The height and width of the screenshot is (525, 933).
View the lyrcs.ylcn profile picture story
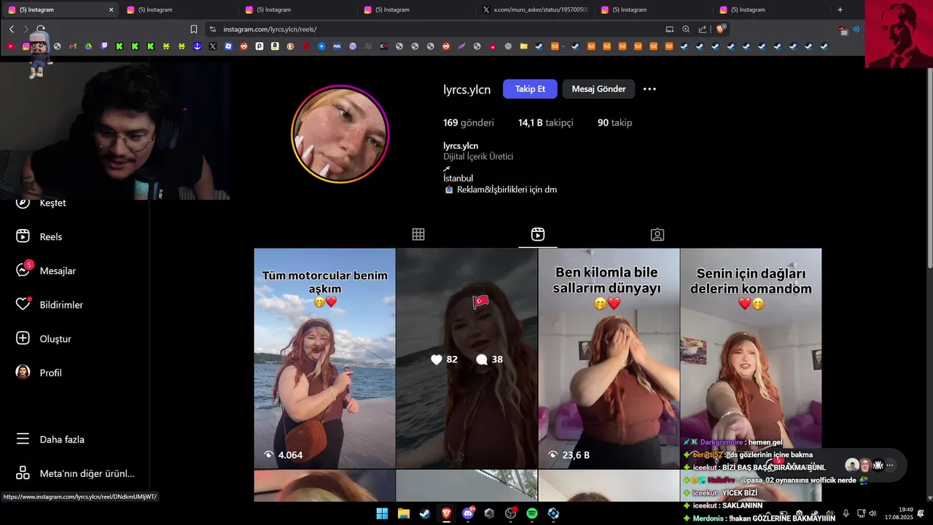tap(340, 134)
